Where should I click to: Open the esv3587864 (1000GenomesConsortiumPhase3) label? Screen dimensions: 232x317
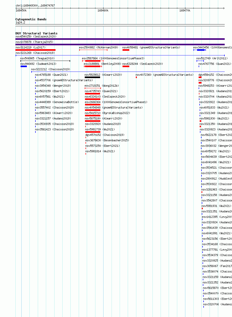click(113, 58)
